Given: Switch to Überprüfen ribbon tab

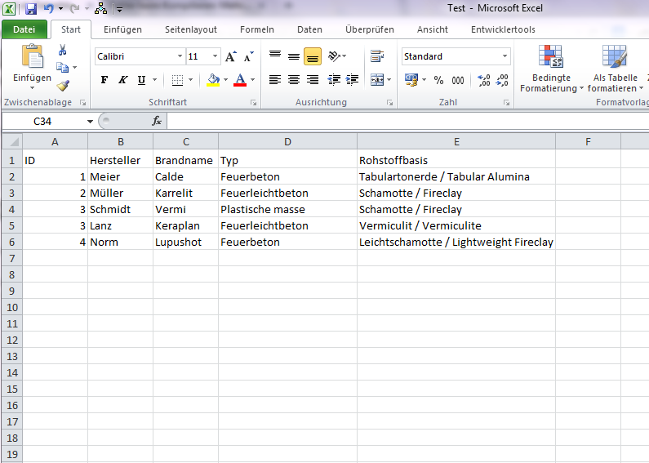Looking at the screenshot, I should [x=370, y=29].
